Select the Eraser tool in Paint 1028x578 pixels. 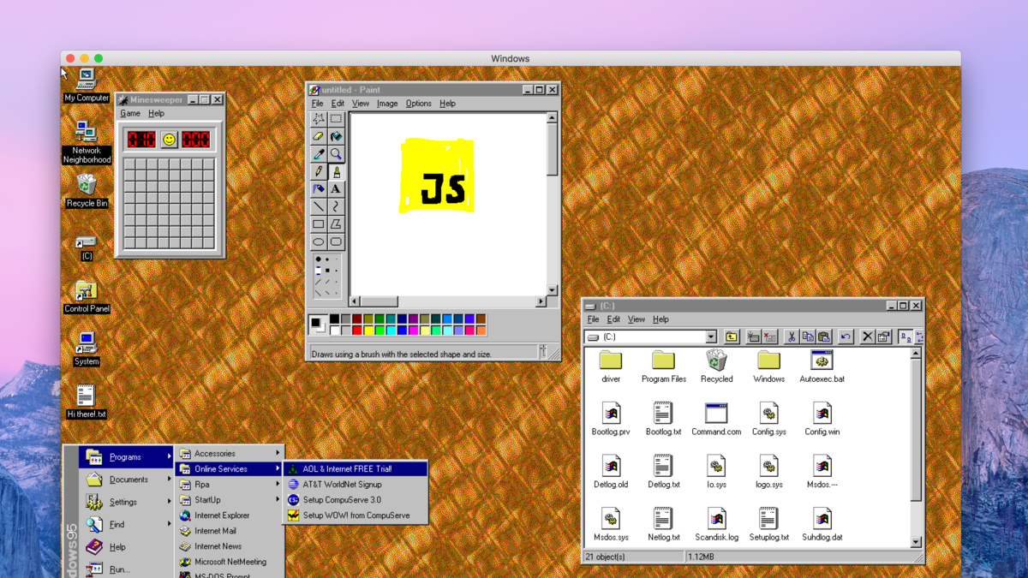318,136
